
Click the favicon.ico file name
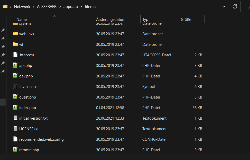pos(28,86)
